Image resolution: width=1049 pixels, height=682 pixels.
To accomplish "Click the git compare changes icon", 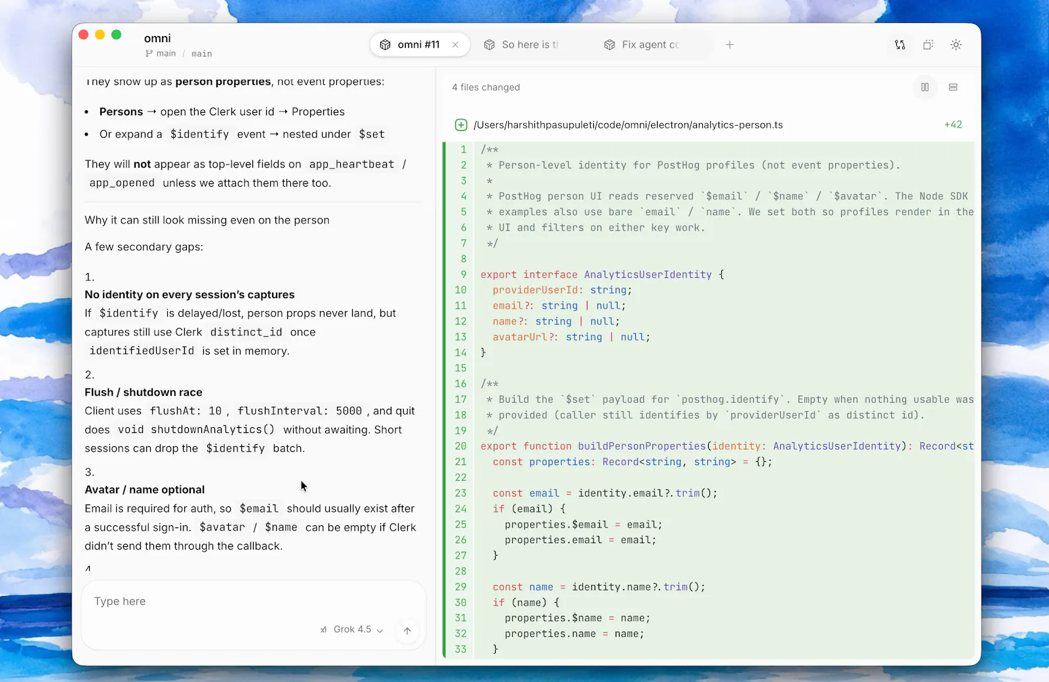I will 900,45.
